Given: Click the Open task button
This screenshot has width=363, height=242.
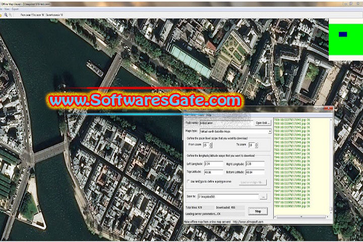Looking at the screenshot, I should coord(263,123).
